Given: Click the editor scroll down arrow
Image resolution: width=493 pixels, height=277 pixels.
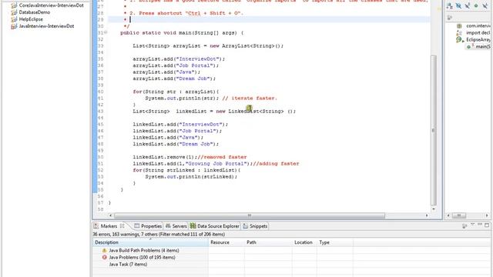Looking at the screenshot, I should [434, 209].
